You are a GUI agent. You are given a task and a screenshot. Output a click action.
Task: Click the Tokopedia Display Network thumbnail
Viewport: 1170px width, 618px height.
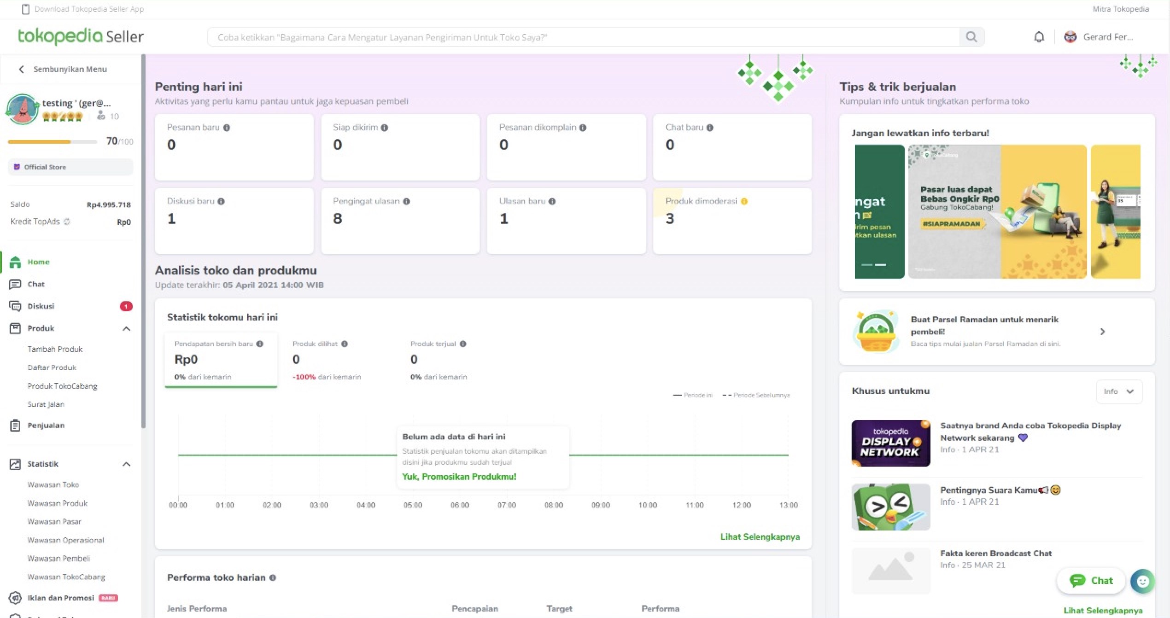point(890,443)
